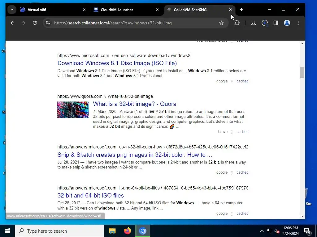Go back to the previous page

[x=12, y=23]
